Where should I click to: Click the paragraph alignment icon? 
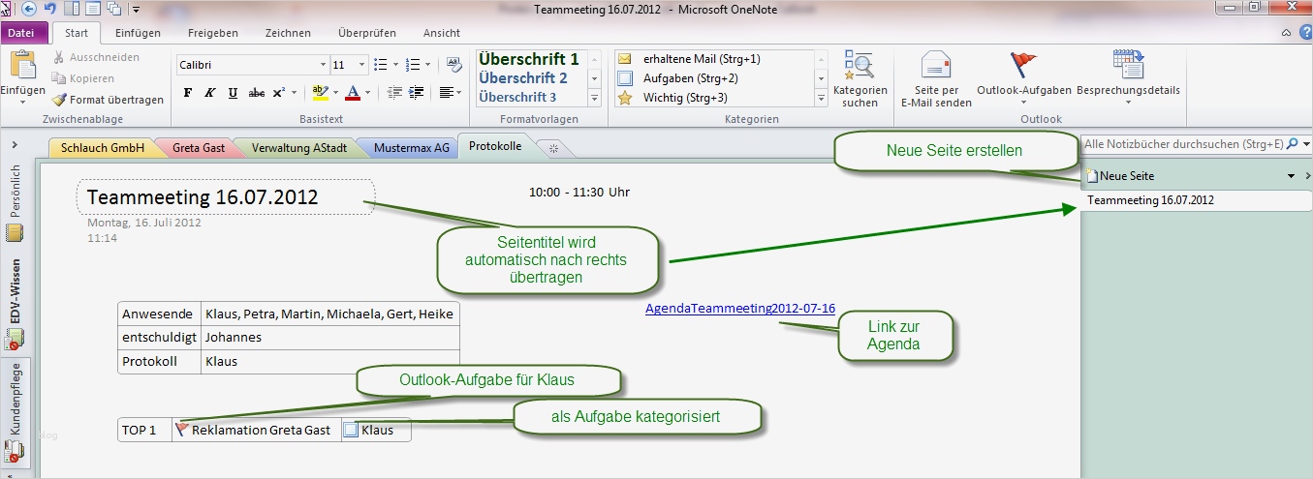click(x=446, y=93)
